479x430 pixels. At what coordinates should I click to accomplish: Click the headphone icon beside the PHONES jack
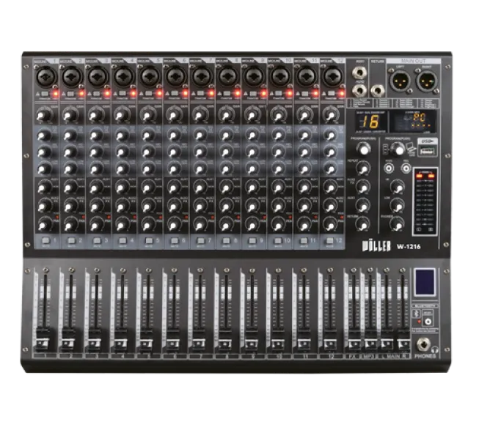(435, 350)
